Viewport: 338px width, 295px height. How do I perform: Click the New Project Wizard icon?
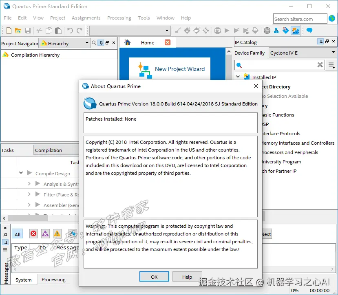tap(145, 70)
